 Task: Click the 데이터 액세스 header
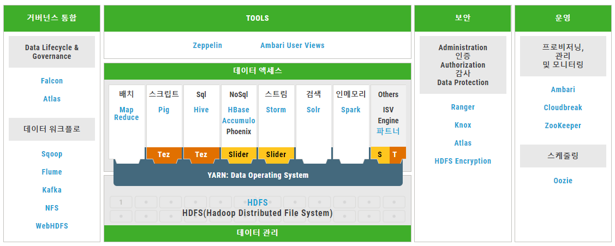pyautogui.click(x=258, y=71)
